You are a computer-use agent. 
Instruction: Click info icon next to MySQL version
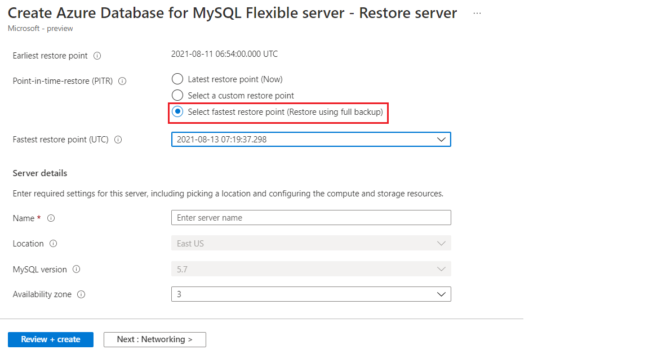76,269
